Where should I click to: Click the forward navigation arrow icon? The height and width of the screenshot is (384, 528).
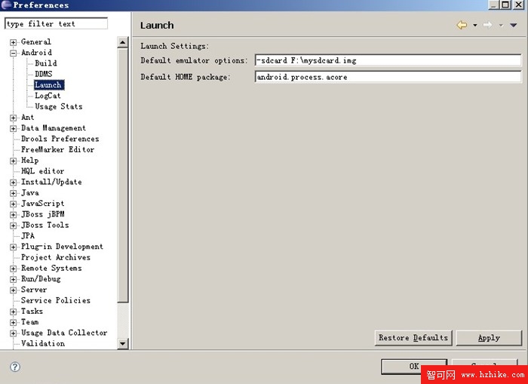487,25
